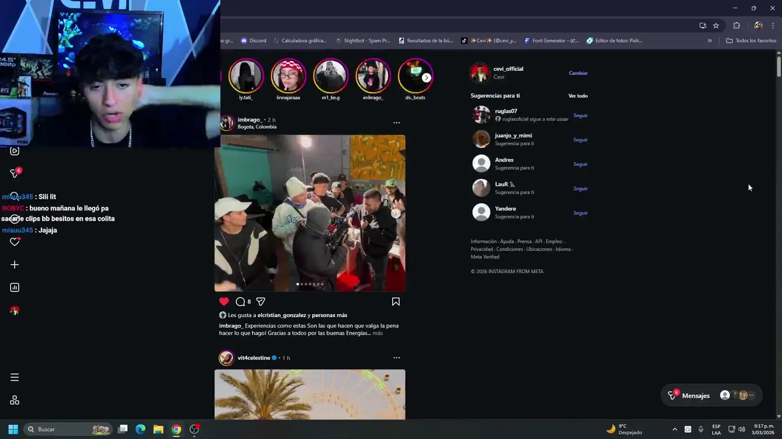
Task: Open the Meta apps icon in sidebar
Action: coord(15,400)
